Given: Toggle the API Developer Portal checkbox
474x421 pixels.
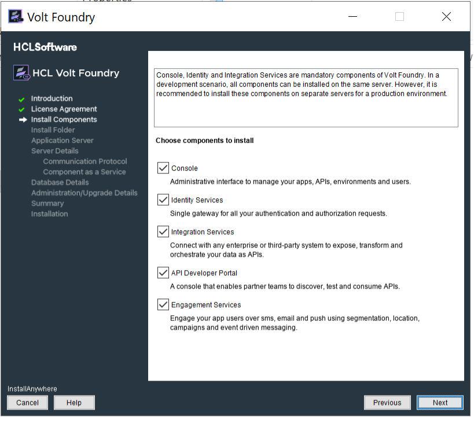Looking at the screenshot, I should click(x=163, y=273).
